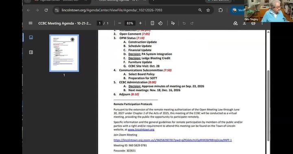Click 'Passcode: 302821' text
Screen dimensions: 293x154
click(x=125, y=151)
